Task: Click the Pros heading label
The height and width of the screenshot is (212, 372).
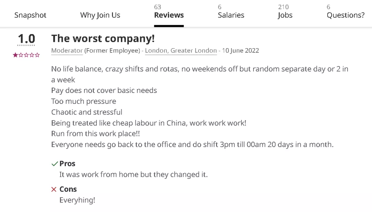Action: click(x=67, y=164)
